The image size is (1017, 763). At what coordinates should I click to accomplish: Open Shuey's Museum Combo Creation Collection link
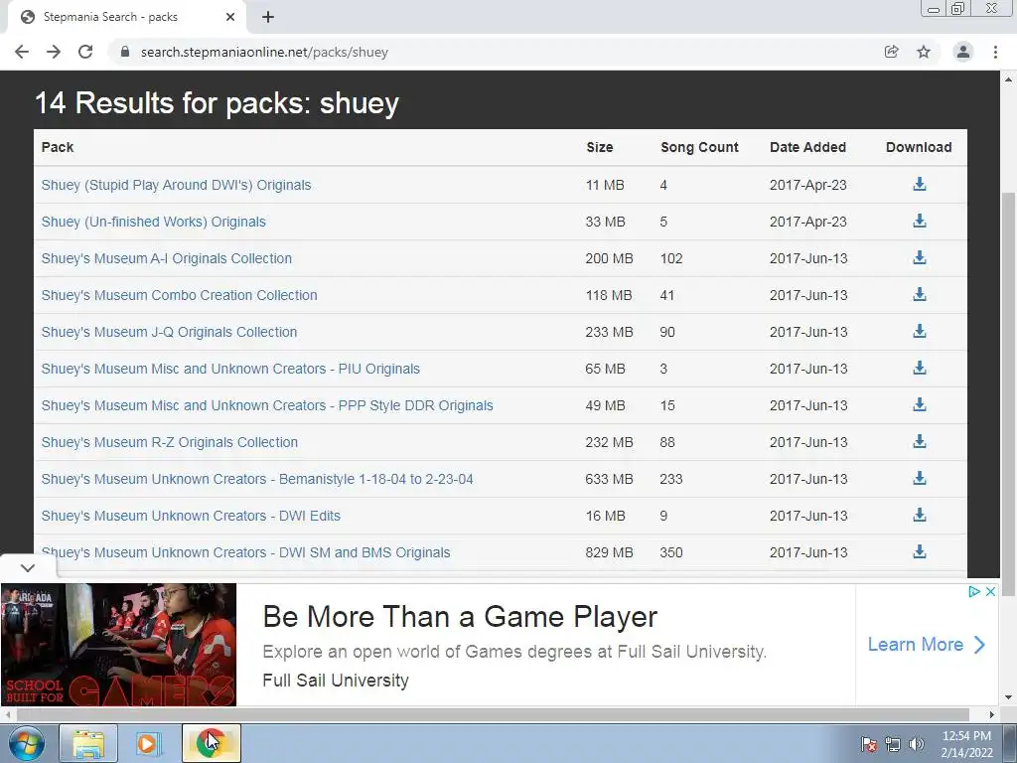click(179, 295)
